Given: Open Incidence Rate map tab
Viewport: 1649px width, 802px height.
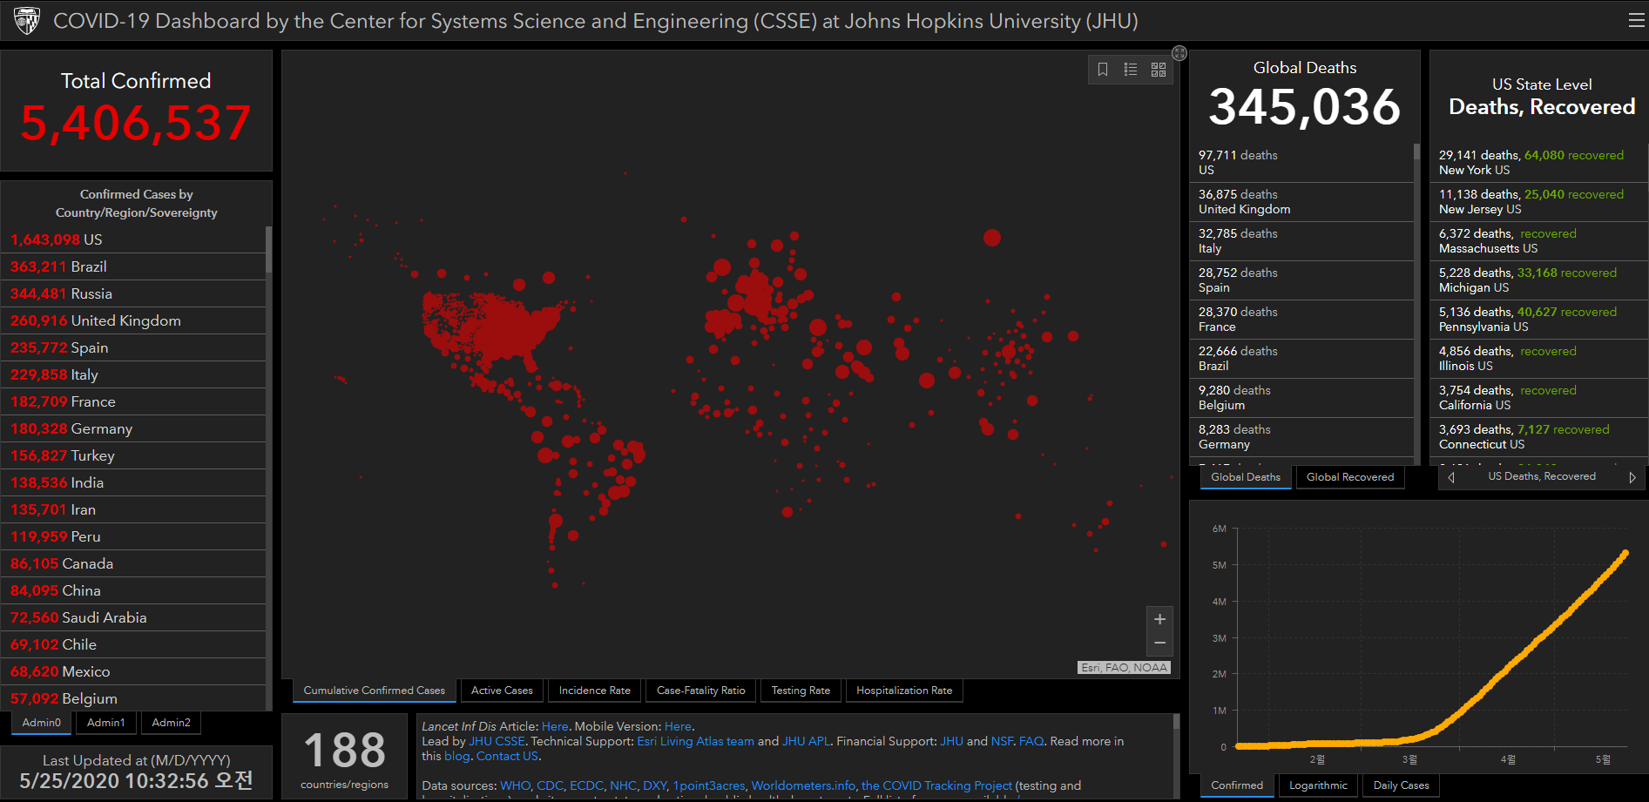Looking at the screenshot, I should click(595, 691).
